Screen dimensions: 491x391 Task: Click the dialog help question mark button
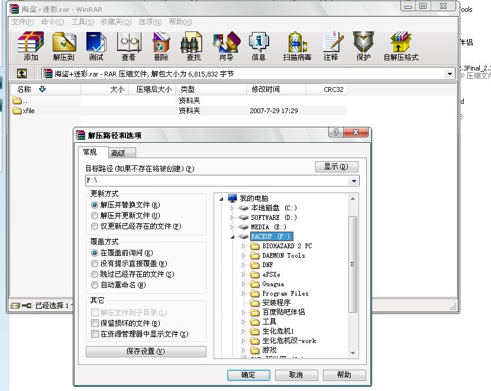(x=336, y=132)
